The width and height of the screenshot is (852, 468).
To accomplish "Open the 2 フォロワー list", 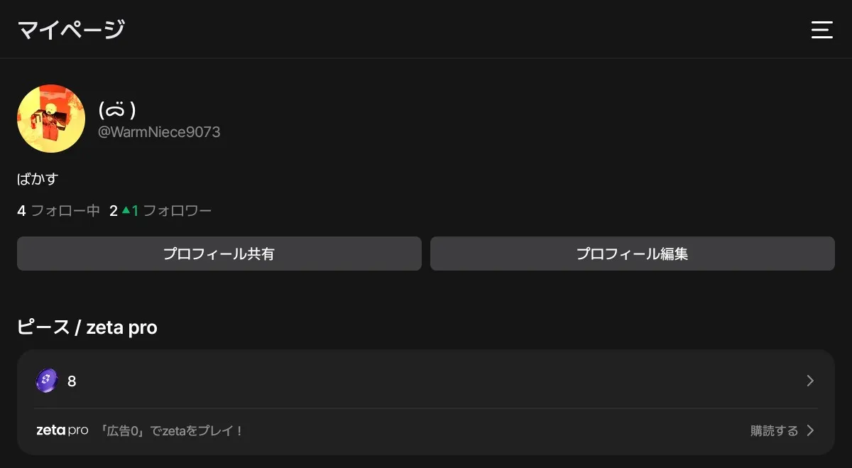I will point(160,210).
